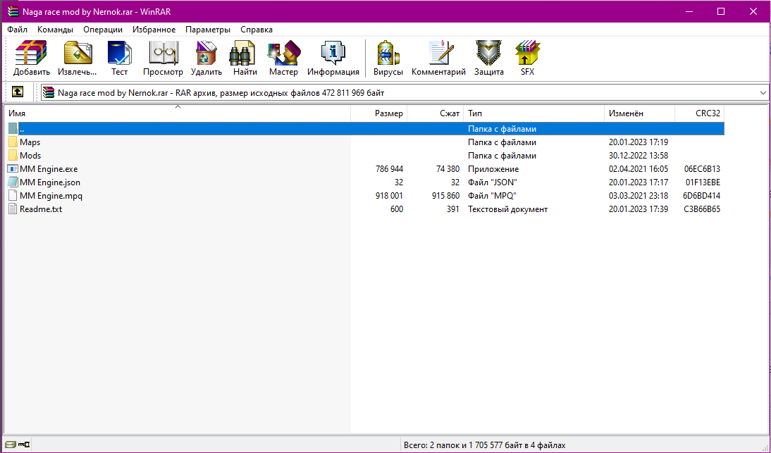The height and width of the screenshot is (453, 771).
Task: Open the Команды menu
Action: [55, 30]
